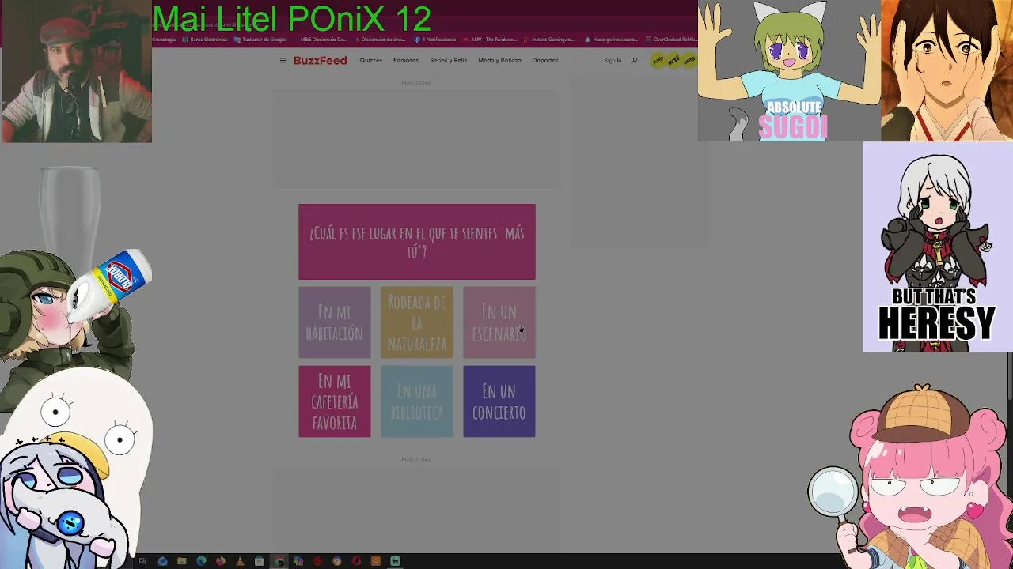Open the Quizzes section
1013x569 pixels.
[370, 60]
